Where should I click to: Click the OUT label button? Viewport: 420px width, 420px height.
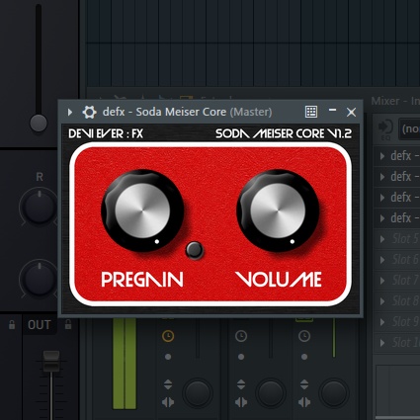pyautogui.click(x=40, y=325)
